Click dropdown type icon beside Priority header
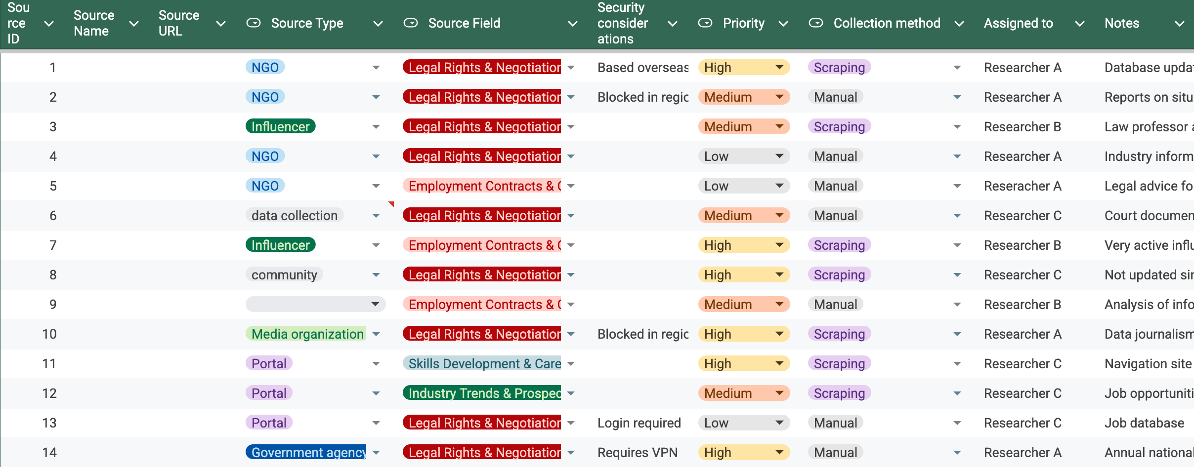This screenshot has width=1194, height=467. [705, 23]
